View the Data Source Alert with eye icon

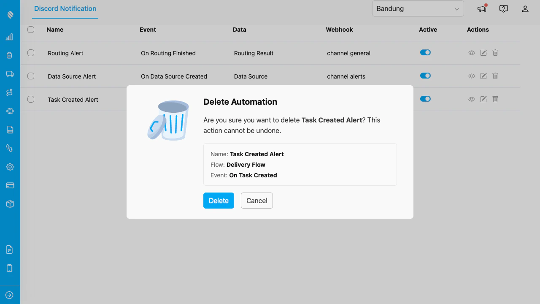[x=471, y=76]
